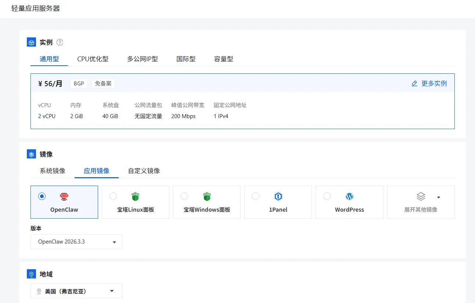The image size is (475, 303).
Task: Click the 内存 column header
Action: [76, 105]
